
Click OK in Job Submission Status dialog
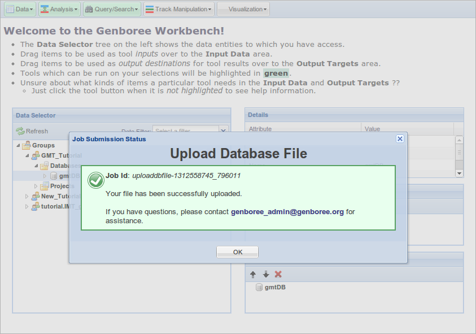[x=237, y=252]
